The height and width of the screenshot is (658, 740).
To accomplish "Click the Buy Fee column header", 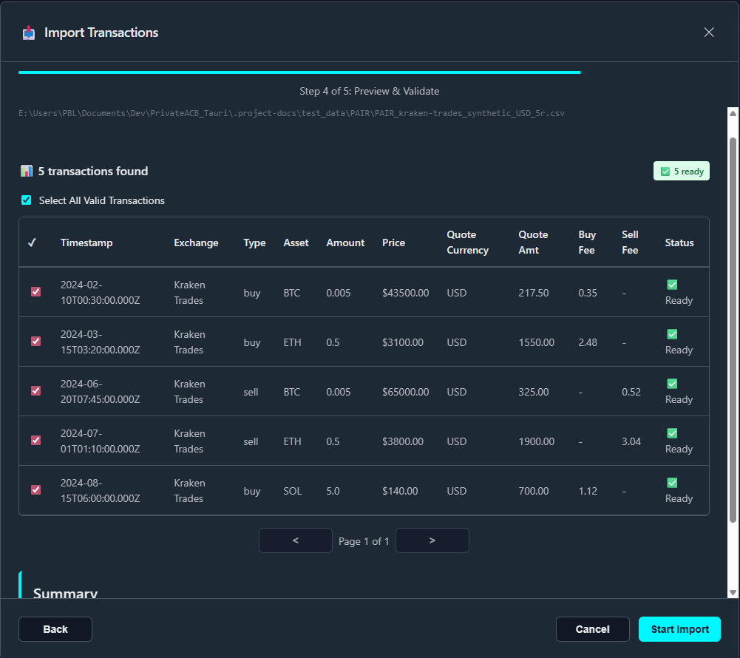I will 587,242.
